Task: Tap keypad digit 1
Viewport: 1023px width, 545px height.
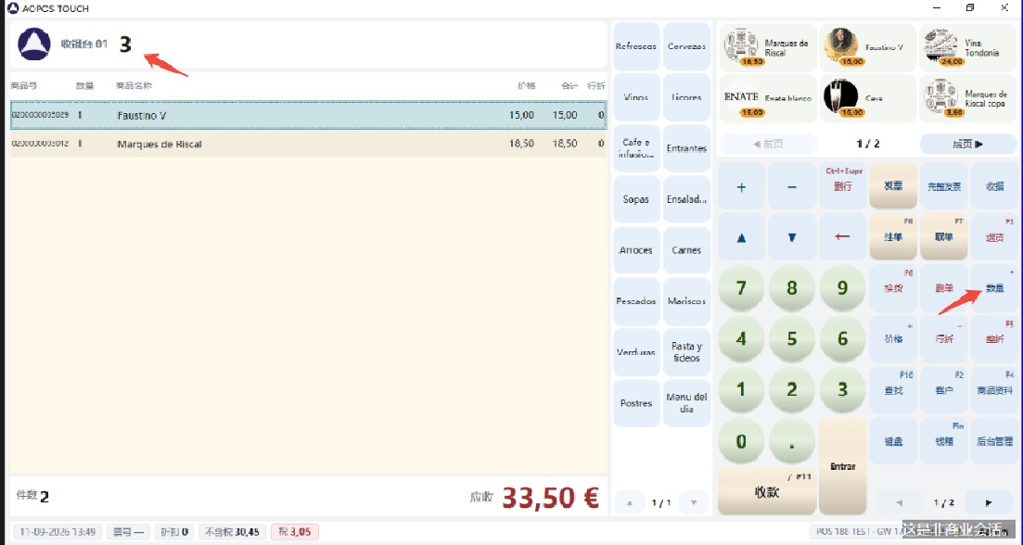Action: pyautogui.click(x=741, y=389)
